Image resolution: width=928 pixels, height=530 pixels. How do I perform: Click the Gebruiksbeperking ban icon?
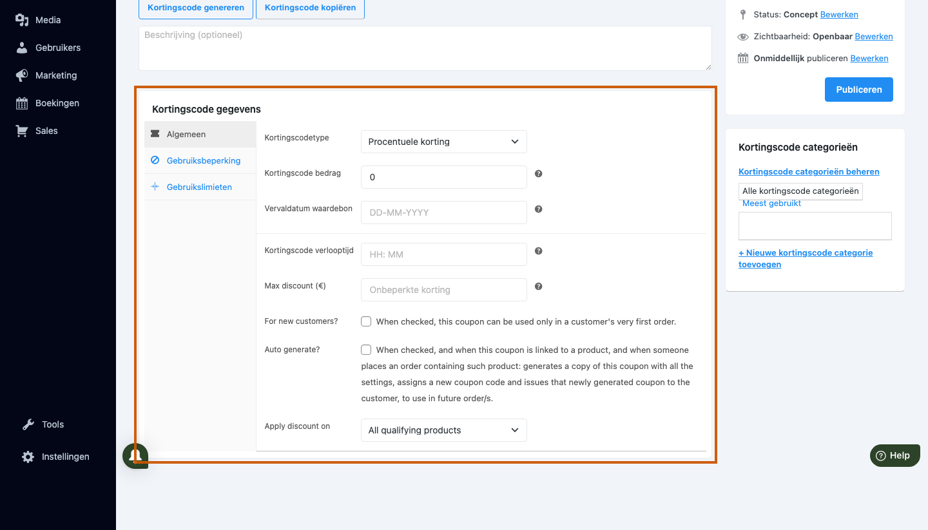[x=155, y=160]
